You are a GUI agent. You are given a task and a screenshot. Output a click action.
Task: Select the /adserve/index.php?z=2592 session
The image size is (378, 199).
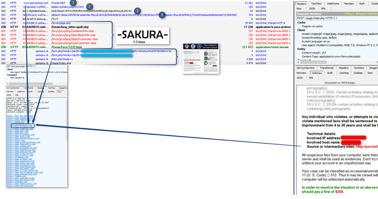click(x=146, y=7)
